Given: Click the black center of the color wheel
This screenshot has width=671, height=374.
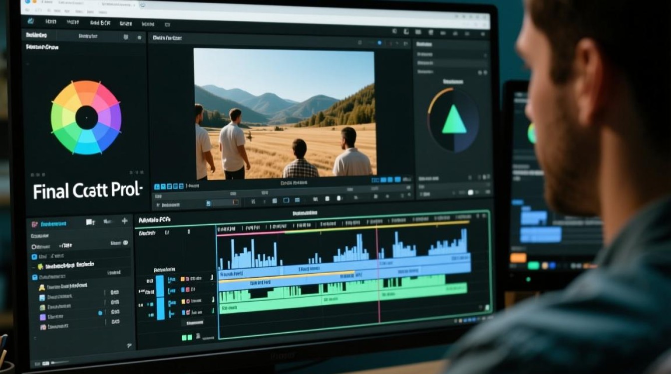Looking at the screenshot, I should 86,118.
